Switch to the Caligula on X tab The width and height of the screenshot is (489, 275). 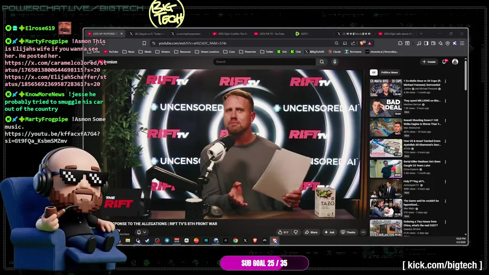[x=147, y=34]
